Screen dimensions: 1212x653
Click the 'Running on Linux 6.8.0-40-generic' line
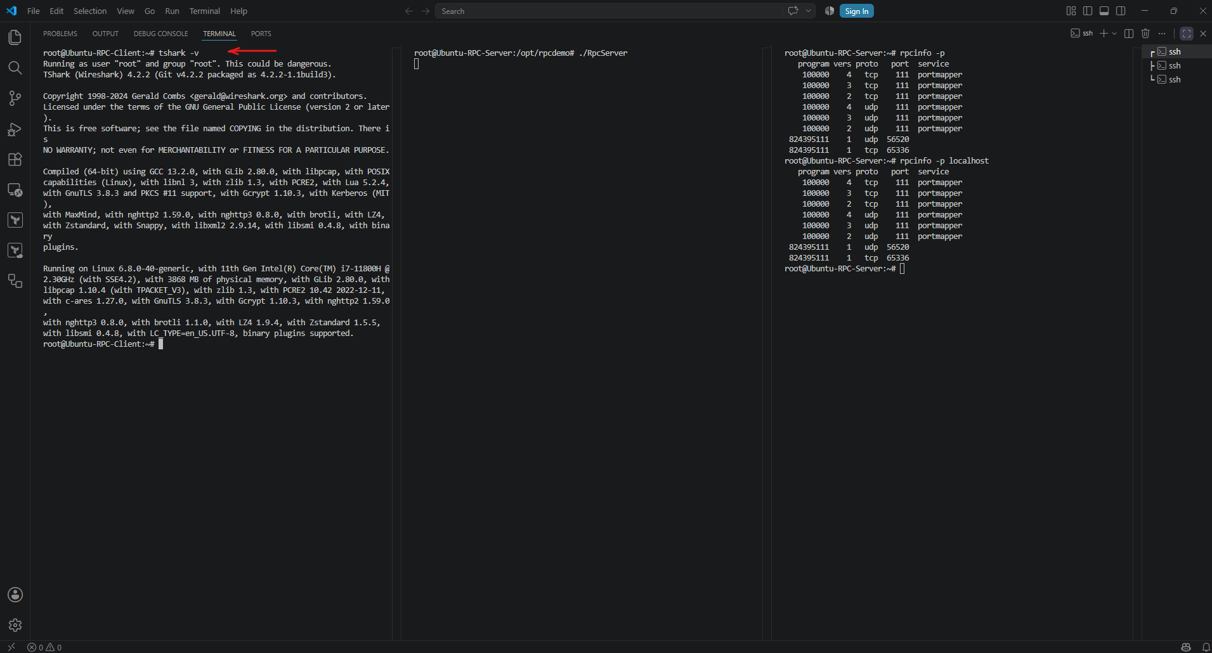pyautogui.click(x=216, y=269)
